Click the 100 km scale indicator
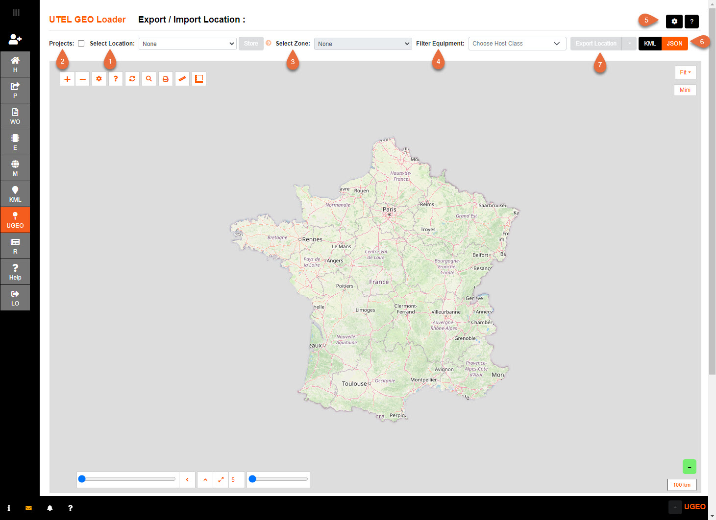 tap(682, 485)
